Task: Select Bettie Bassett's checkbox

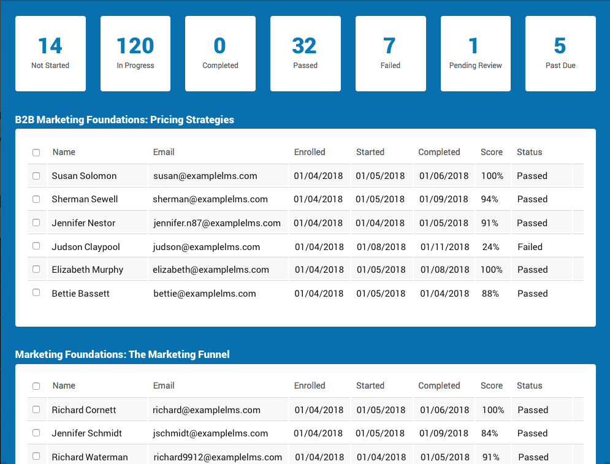Action: pos(36,292)
